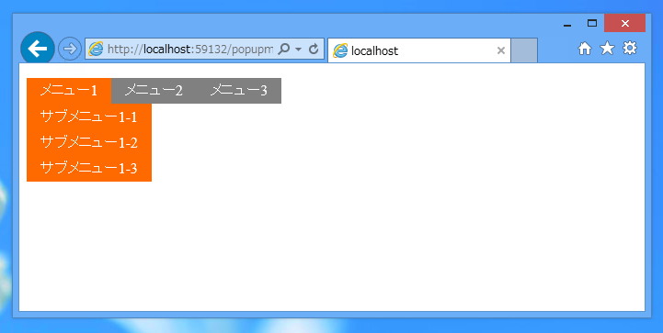Click the IE page icon in the address bar
663x333 pixels.
point(96,50)
